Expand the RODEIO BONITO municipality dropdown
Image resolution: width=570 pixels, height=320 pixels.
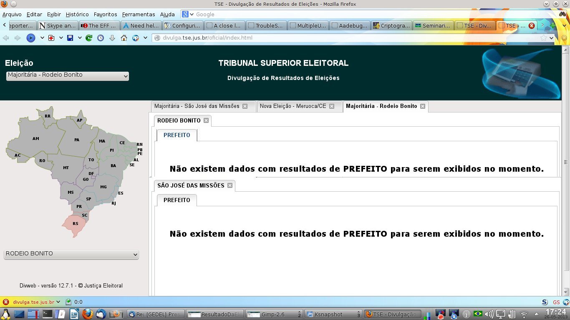pos(71,254)
